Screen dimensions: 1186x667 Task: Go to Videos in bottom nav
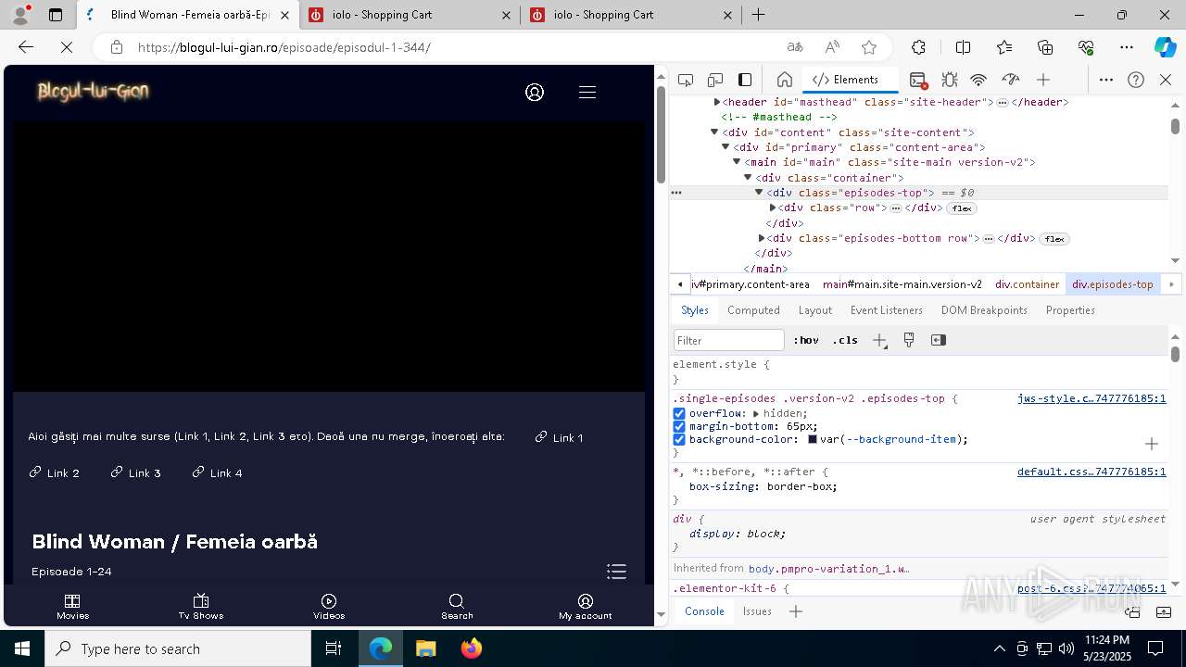click(x=329, y=607)
